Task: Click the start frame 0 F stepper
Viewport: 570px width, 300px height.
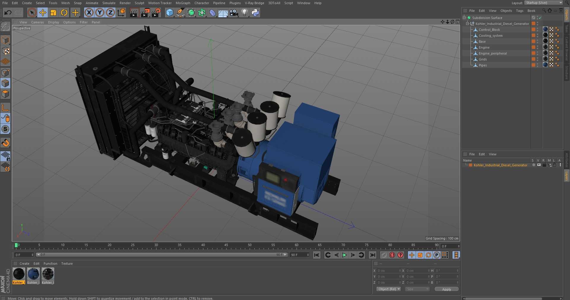Action: [x=32, y=255]
